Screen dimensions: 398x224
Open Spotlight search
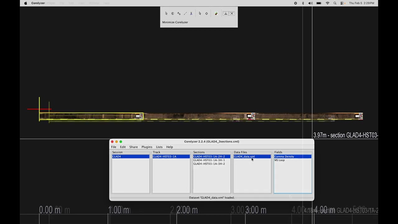(335, 3)
